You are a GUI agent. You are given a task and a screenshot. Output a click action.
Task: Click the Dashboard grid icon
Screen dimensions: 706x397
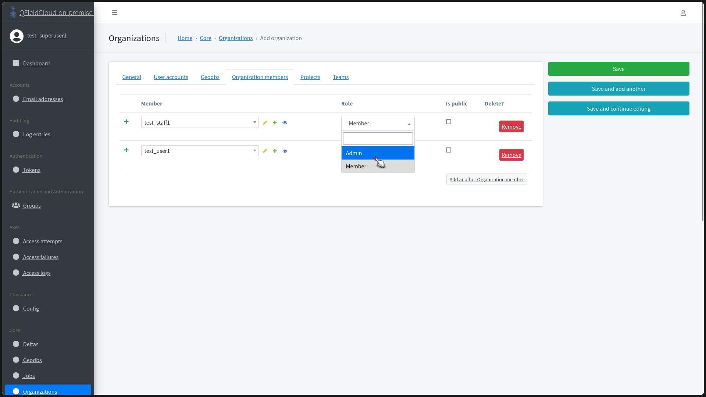(16, 63)
